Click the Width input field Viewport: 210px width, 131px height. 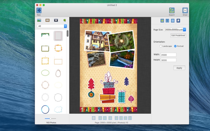(x=168, y=55)
